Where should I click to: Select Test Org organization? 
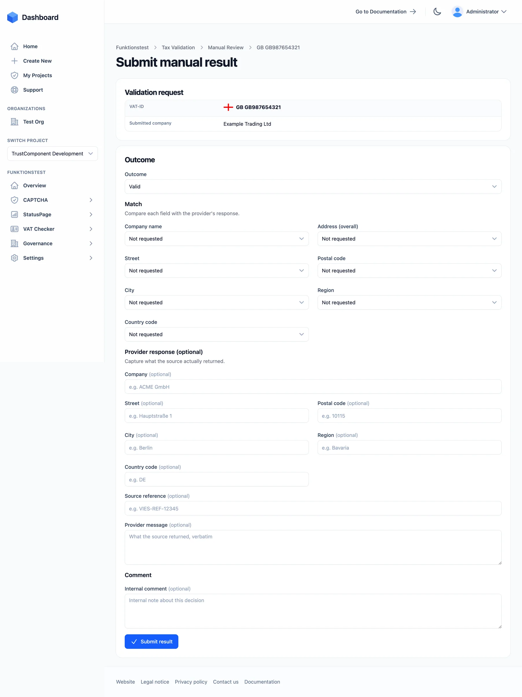(52, 122)
